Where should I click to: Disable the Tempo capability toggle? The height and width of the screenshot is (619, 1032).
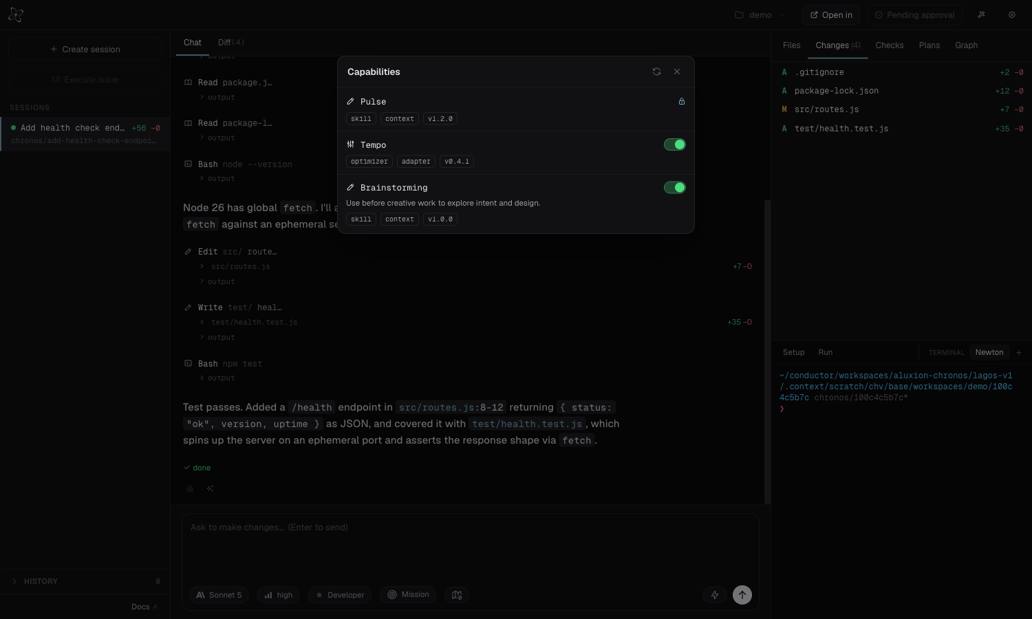point(675,144)
